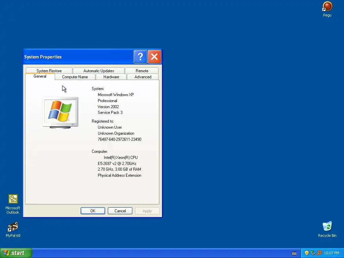Click the 'Microsoft Windows XP' text
Image resolution: width=344 pixels, height=258 pixels.
pyautogui.click(x=116, y=95)
